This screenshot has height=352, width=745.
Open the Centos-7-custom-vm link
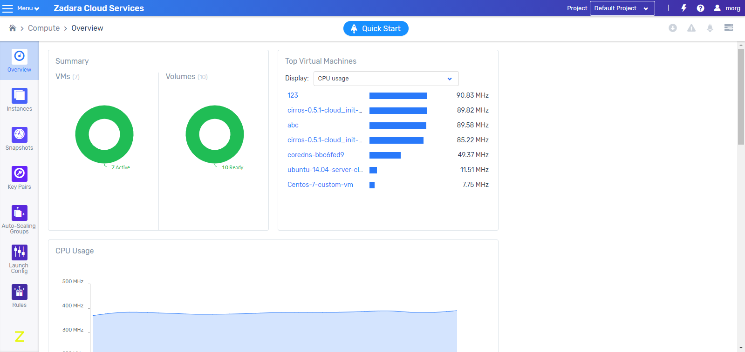320,185
